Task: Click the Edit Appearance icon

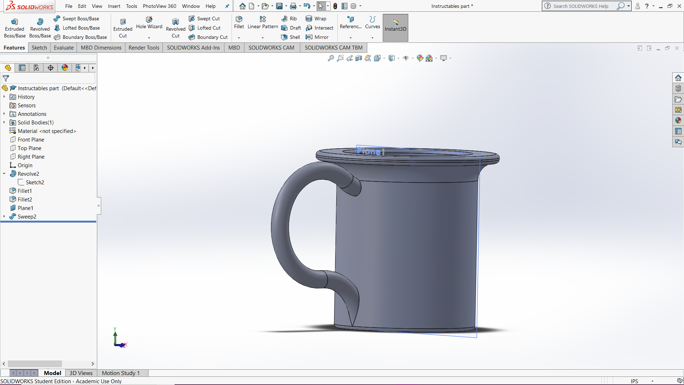Action: [x=420, y=58]
